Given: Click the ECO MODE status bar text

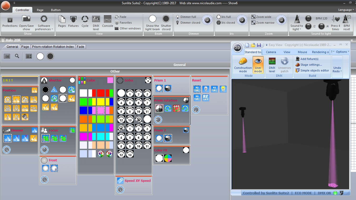Looking at the screenshot, I should pyautogui.click(x=303, y=193).
